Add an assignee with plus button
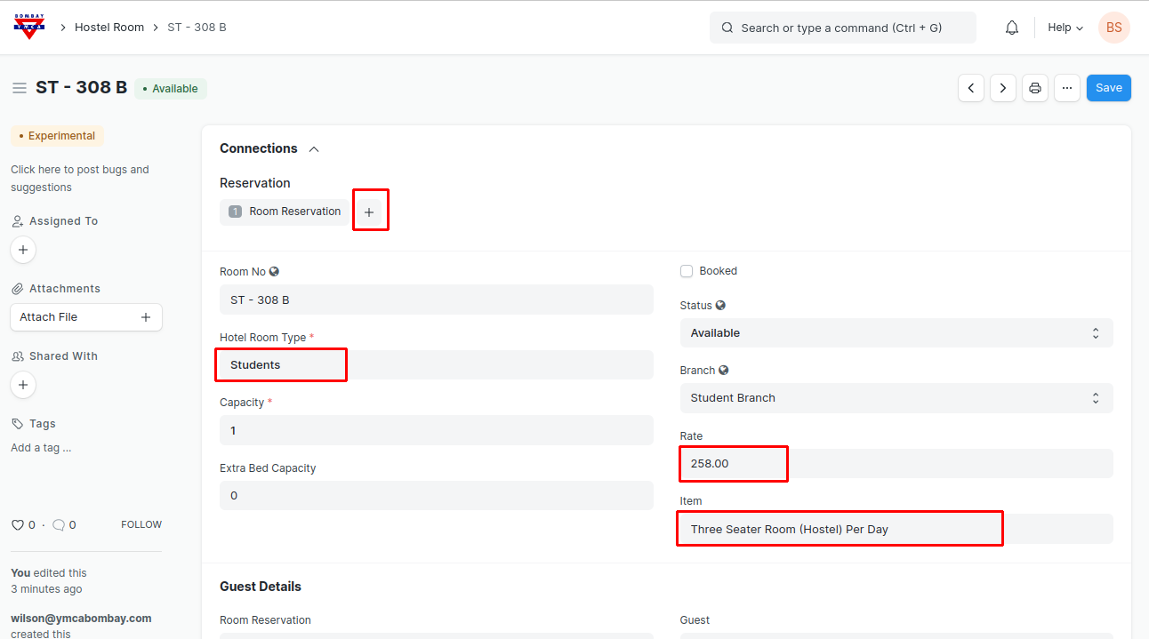Viewport: 1149px width, 639px height. click(23, 250)
